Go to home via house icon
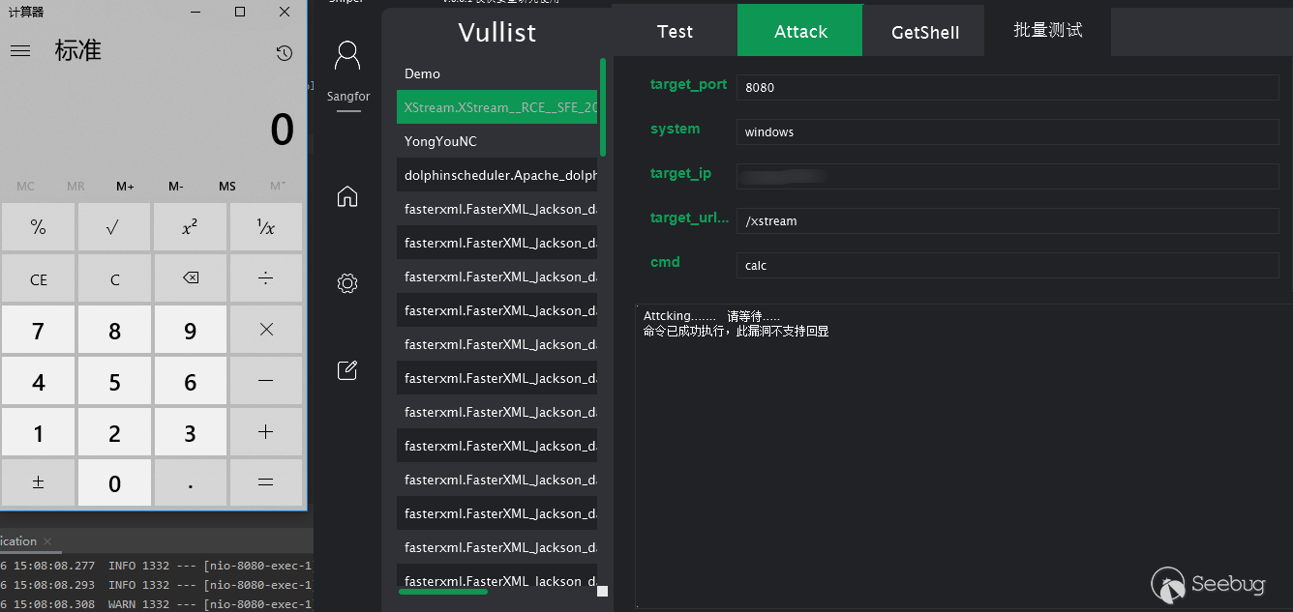Screen dimensions: 1293x612 pos(347,196)
